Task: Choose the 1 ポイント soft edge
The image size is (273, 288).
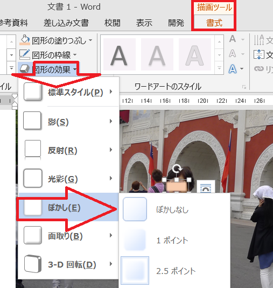Action: (174, 240)
